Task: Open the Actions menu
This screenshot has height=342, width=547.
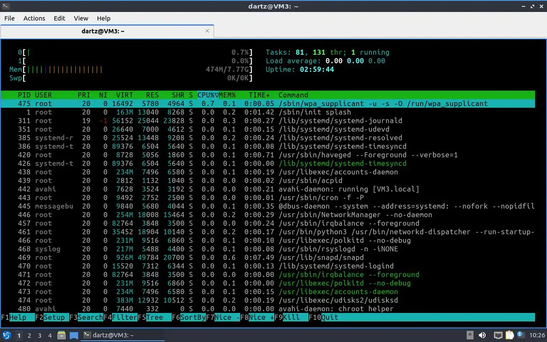Action: (x=34, y=18)
